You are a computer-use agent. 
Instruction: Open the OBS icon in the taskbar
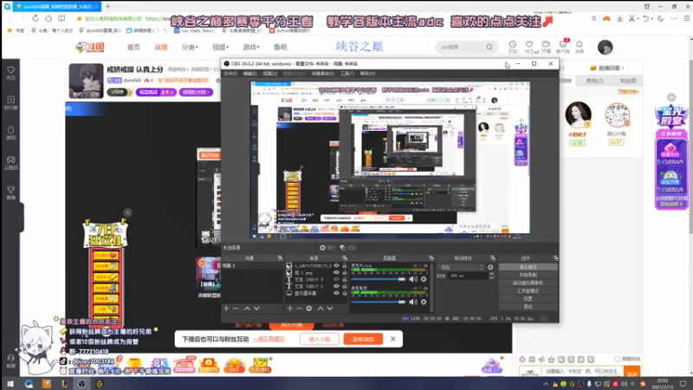(81, 384)
